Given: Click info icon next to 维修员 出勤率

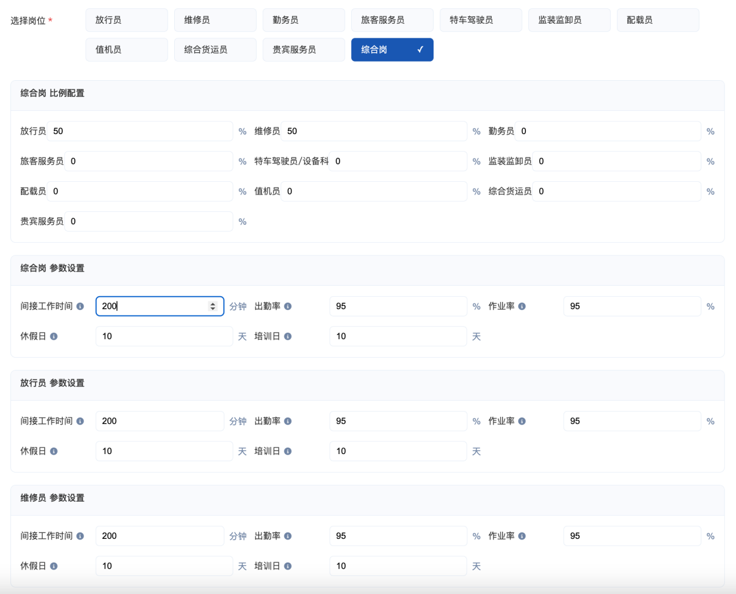Looking at the screenshot, I should click(288, 537).
